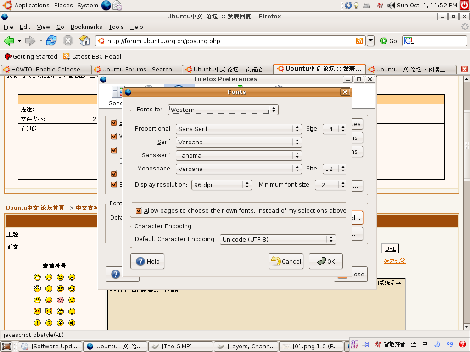Click the 智能拼音 input method label
The height and width of the screenshot is (352, 470).
(x=394, y=344)
